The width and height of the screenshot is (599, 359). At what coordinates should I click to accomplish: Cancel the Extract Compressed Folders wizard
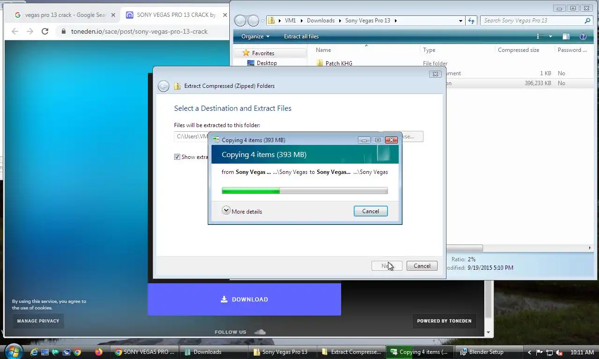tap(422, 266)
